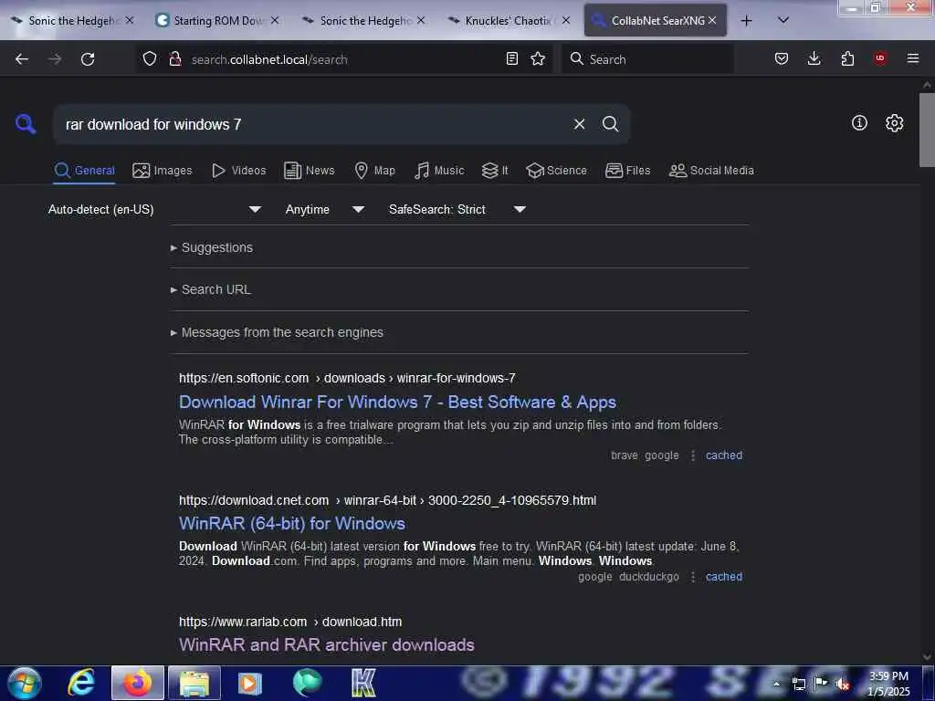Bookmark this page with the star icon
Image resolution: width=935 pixels, height=701 pixels.
coord(538,58)
